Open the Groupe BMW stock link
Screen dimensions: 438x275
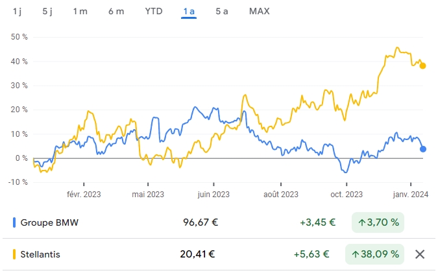click(x=49, y=222)
